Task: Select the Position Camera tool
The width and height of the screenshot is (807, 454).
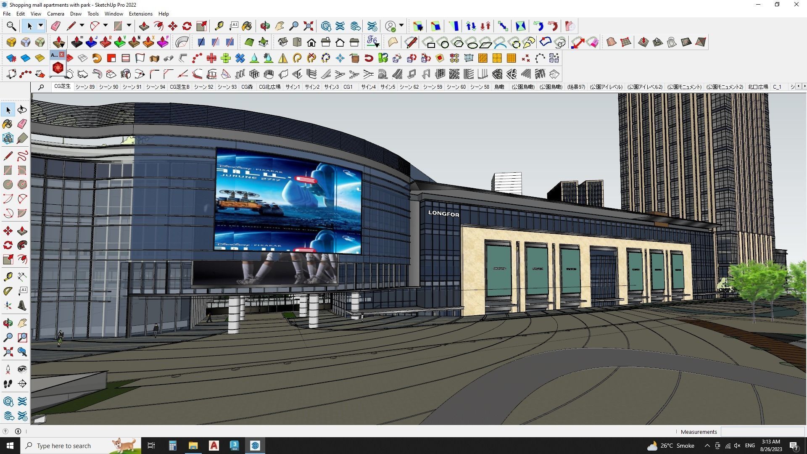Action: coord(8,370)
